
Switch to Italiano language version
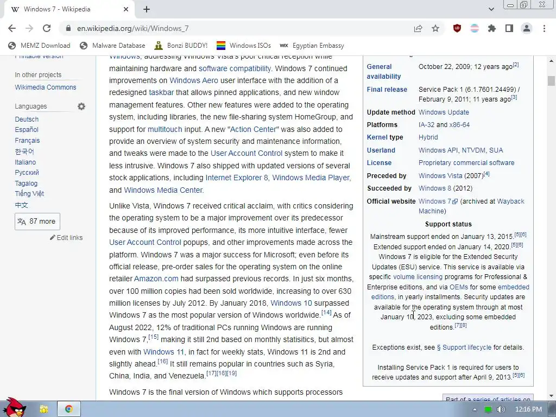(x=25, y=162)
